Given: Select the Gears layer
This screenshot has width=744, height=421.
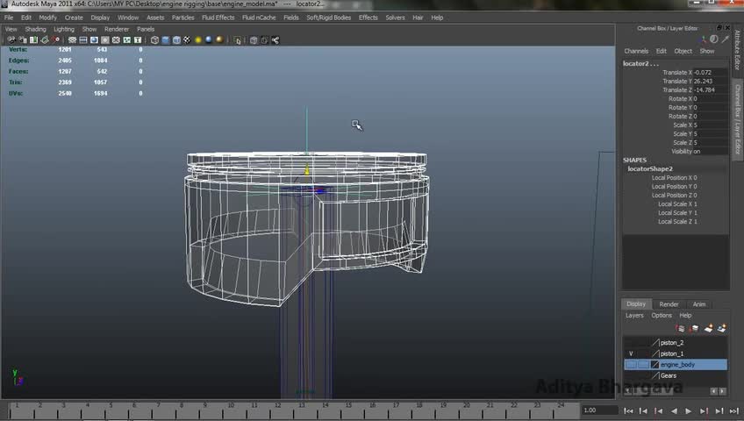Looking at the screenshot, I should point(669,375).
